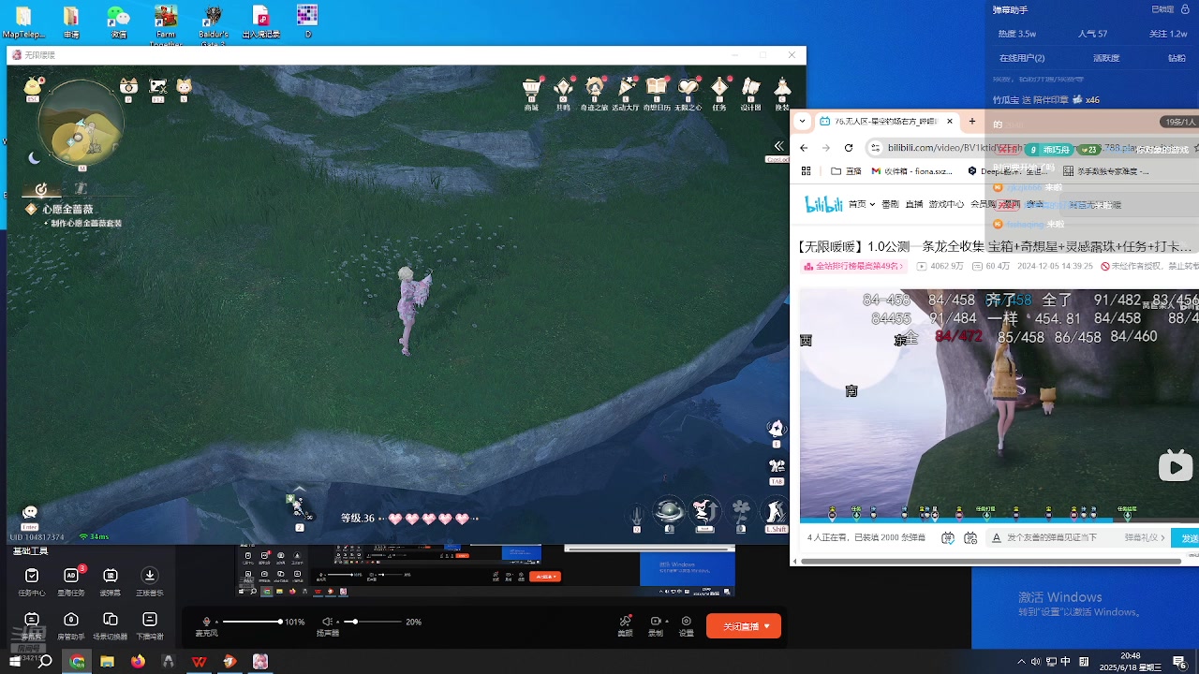Viewport: 1199px width, 674px height.
Task: Mute the 麦克风 microphone icon
Action: pos(206,622)
